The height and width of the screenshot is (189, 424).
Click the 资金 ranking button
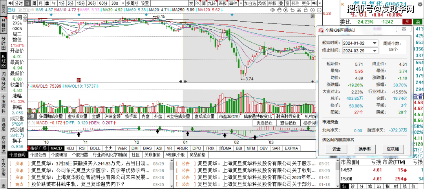tap(336, 149)
